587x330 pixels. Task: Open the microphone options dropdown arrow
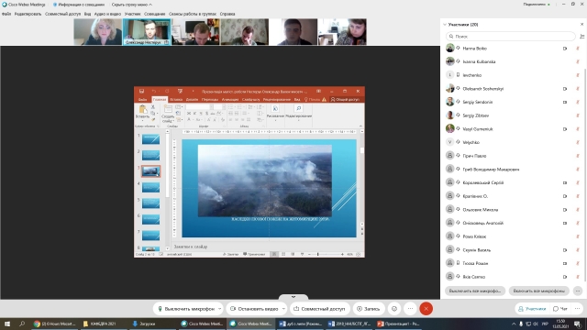coord(220,309)
